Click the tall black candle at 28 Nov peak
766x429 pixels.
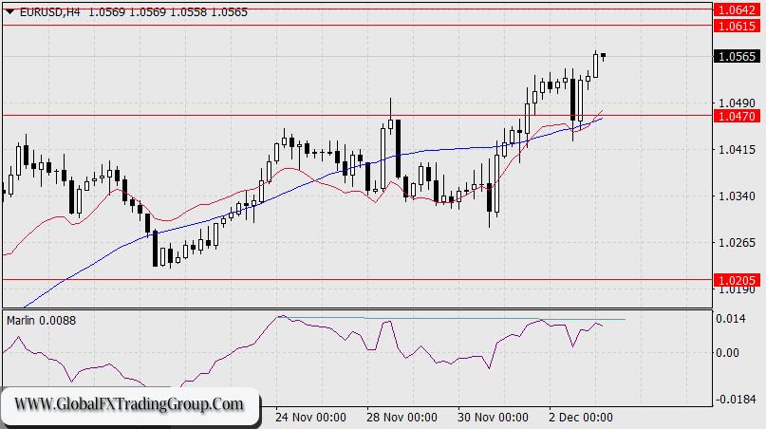pos(398,148)
